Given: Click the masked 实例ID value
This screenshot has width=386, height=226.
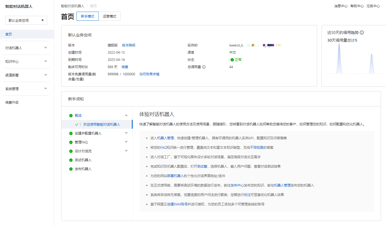Looking at the screenshot, I should (x=255, y=45).
